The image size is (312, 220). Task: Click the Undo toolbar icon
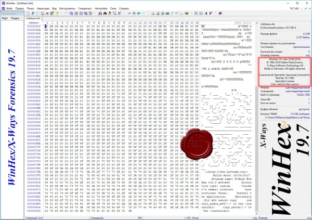coord(66,14)
